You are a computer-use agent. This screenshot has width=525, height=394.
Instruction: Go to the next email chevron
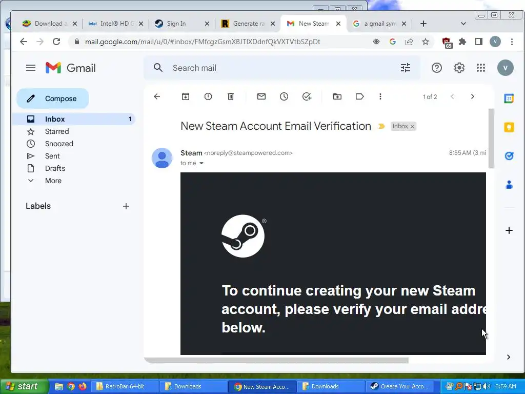pyautogui.click(x=472, y=97)
